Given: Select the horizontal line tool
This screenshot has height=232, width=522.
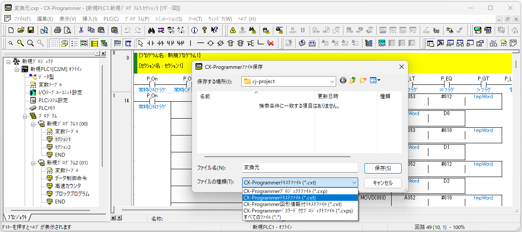Looking at the screenshot, I should 201,43.
